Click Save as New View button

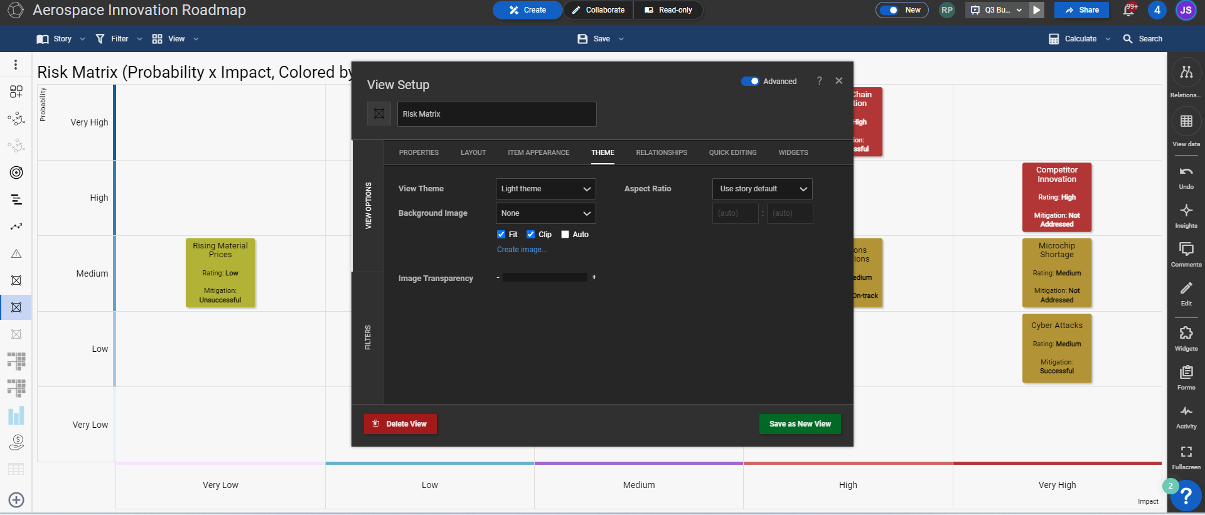(x=800, y=424)
